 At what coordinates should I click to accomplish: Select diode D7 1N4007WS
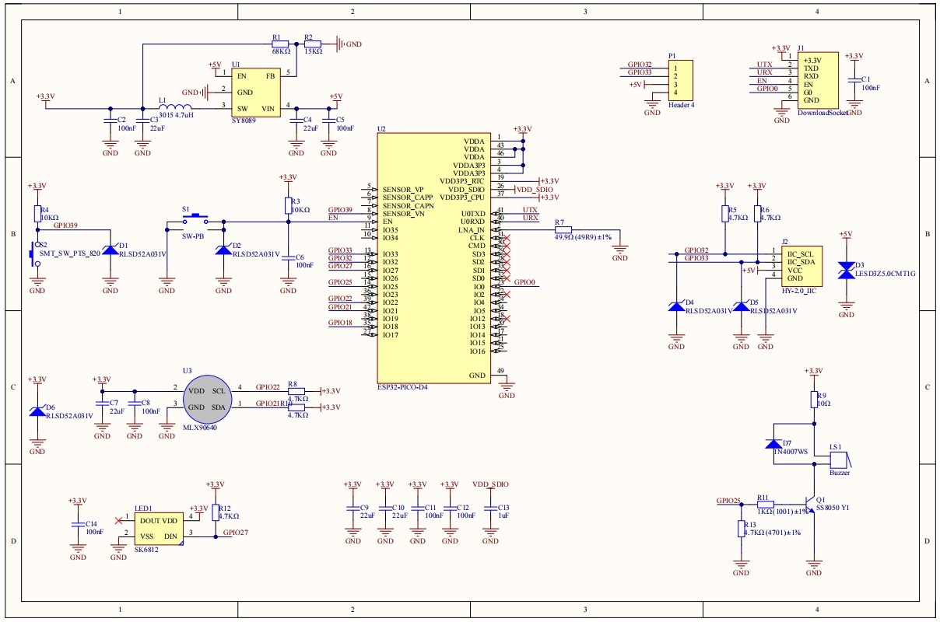774,443
